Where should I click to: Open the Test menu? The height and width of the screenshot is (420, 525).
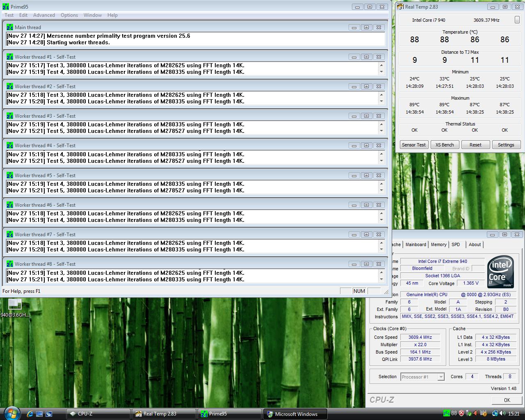[x=9, y=15]
